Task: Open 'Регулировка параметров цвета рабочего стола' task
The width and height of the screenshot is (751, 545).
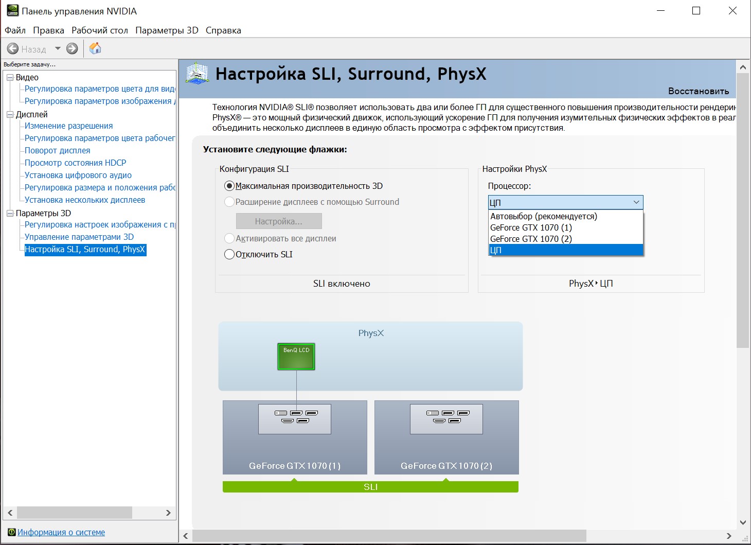Action: [x=100, y=138]
